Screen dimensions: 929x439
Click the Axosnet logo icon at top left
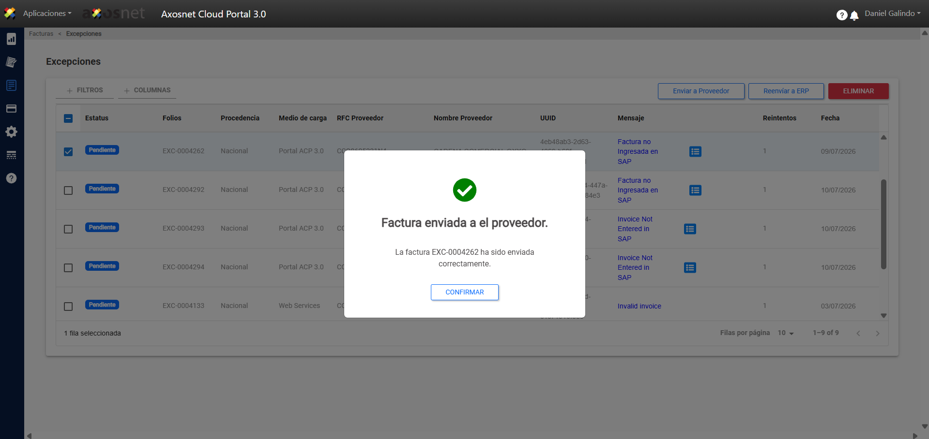[x=10, y=13]
